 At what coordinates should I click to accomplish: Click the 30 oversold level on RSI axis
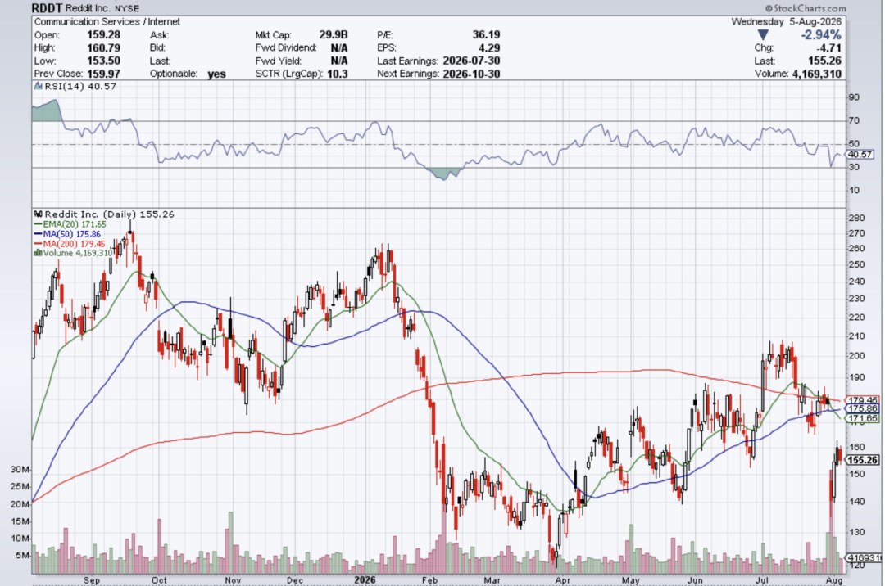click(x=854, y=167)
